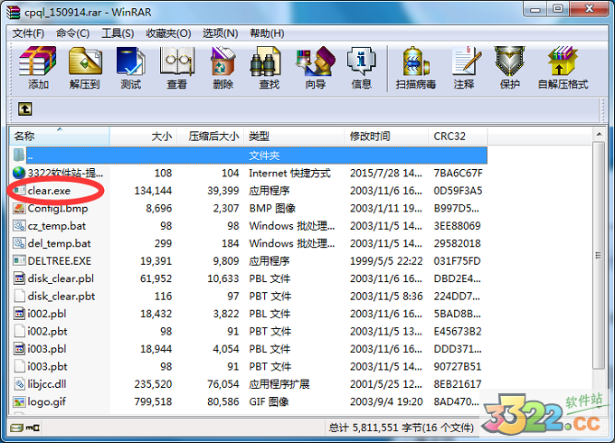Viewport: 615px width, 443px height.
Task: Open the 工具(S) menu
Action: 118,33
